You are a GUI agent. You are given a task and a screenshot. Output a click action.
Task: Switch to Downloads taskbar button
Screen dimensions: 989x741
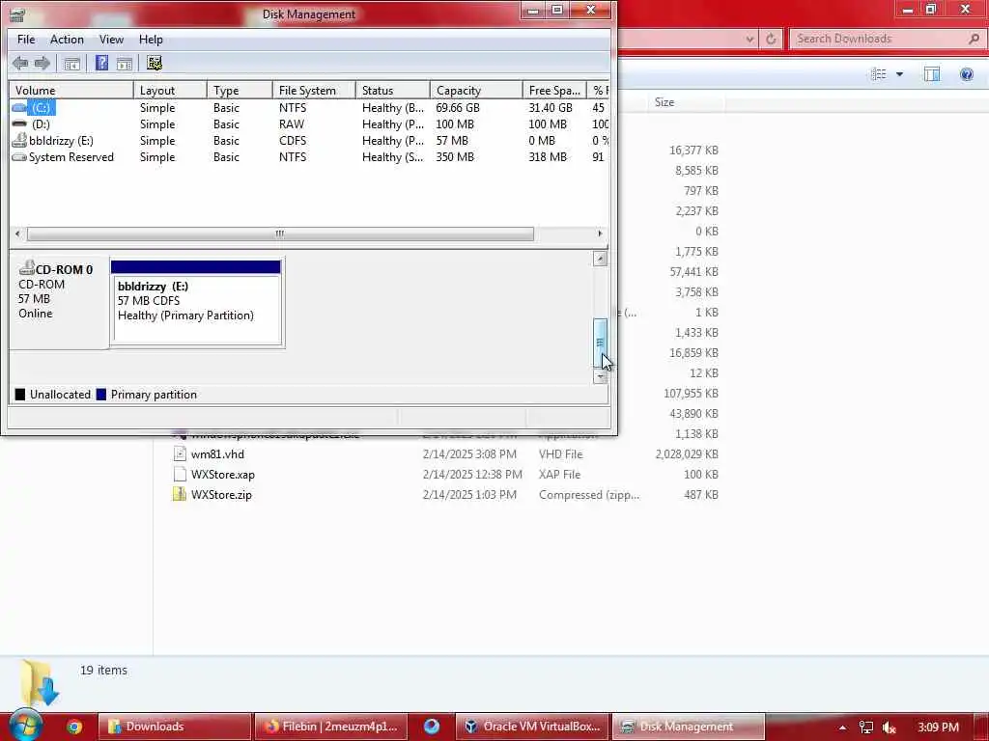175,727
